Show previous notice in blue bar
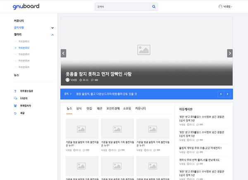The image size is (248, 180). point(221,94)
